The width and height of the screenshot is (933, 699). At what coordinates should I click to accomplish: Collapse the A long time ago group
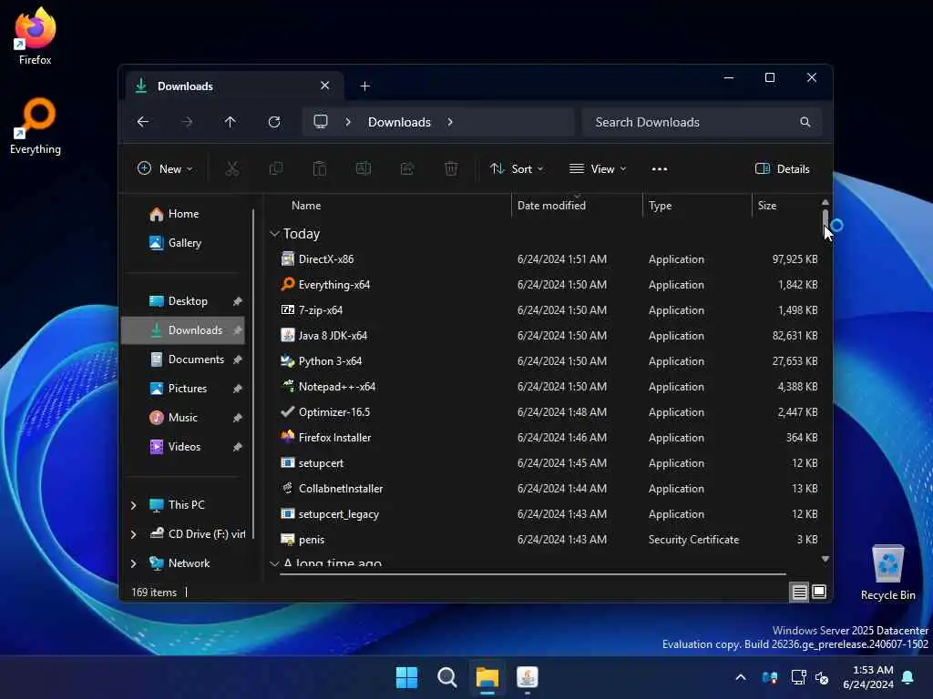click(x=274, y=562)
